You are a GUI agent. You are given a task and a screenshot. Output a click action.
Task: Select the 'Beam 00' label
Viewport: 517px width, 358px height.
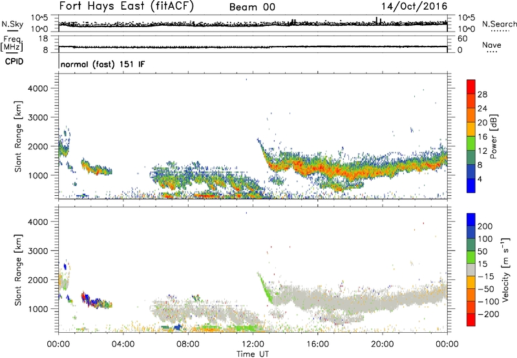[252, 7]
